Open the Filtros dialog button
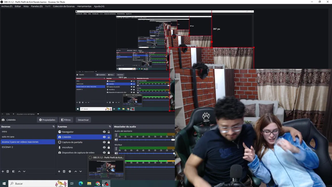Screen dimensions: 332x187 pyautogui.click(x=66, y=120)
